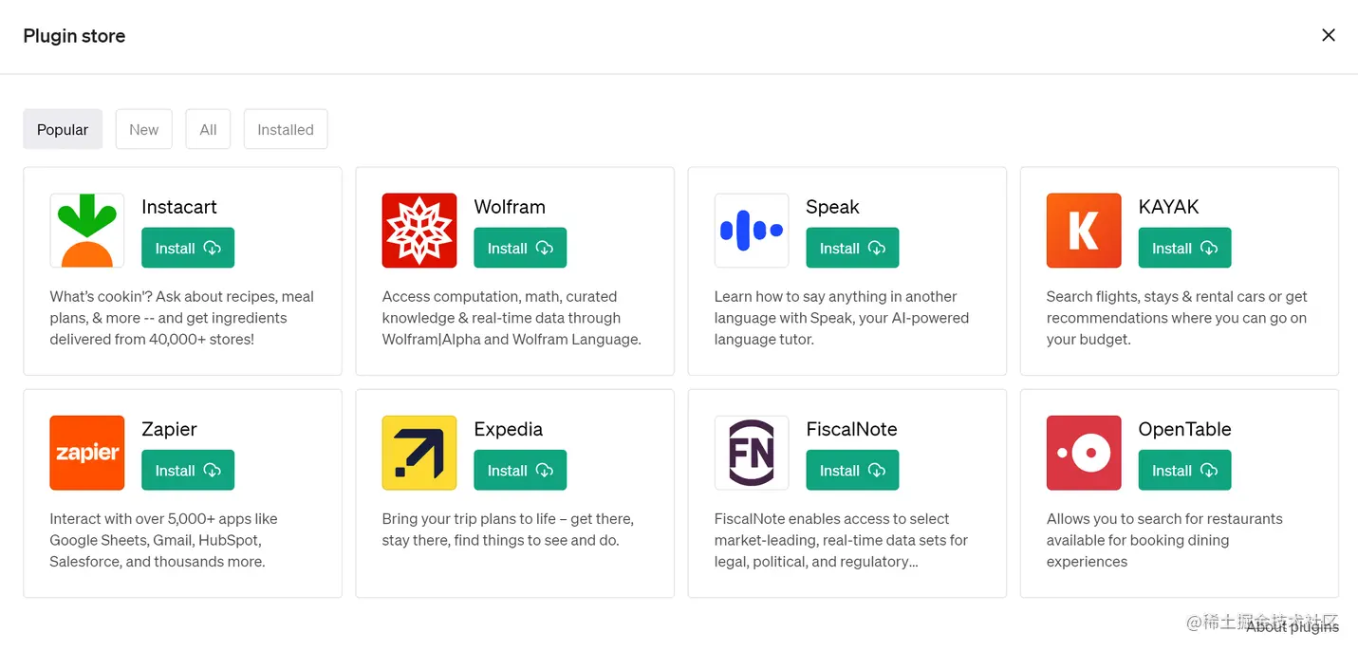Click the yellow Expedia arrow logo
This screenshot has height=651, width=1358.
tap(419, 453)
